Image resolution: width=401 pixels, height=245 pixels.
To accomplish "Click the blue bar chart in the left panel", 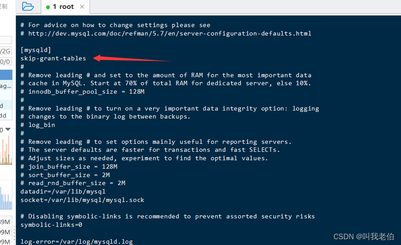I will (6, 198).
